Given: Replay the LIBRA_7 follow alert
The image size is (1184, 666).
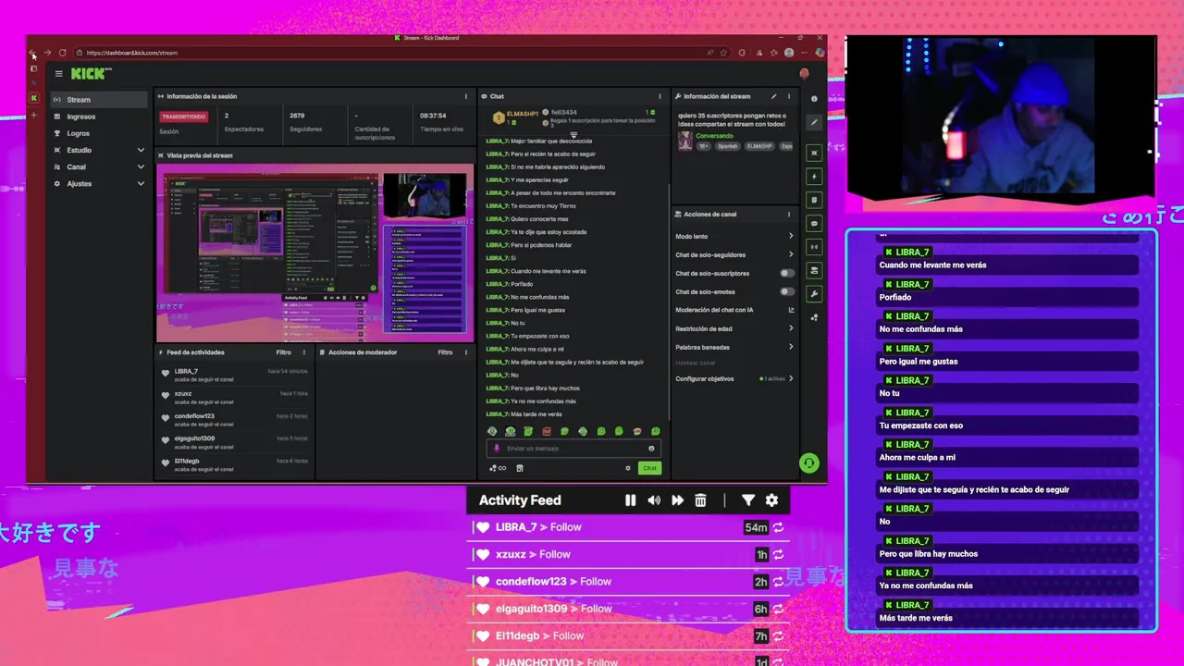Looking at the screenshot, I should 779,527.
